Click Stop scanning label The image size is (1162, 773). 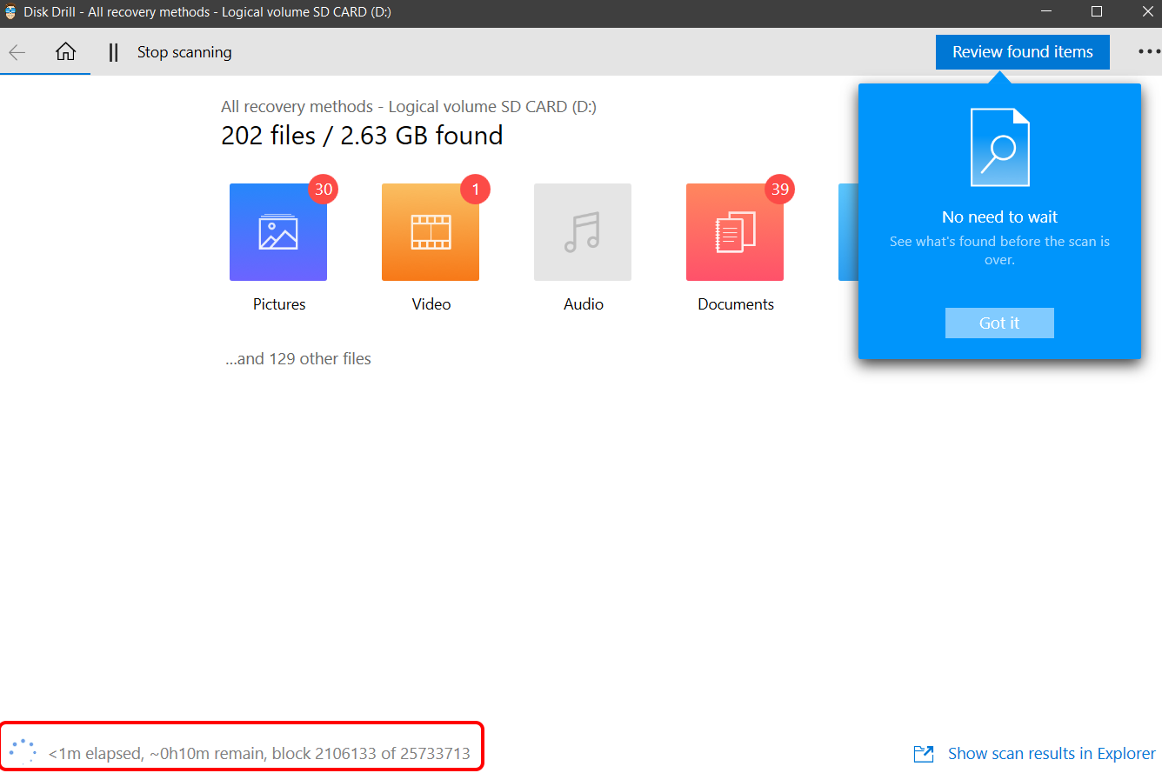coord(184,52)
